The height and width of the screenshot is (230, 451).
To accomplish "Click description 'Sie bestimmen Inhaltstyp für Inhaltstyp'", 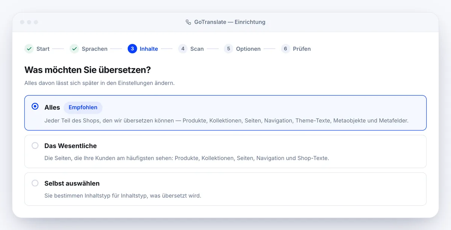I will pos(123,196).
